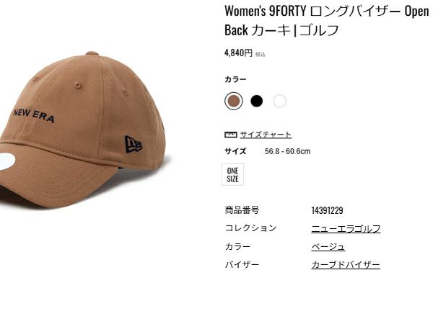Click the NEW ERA embroidered text on cap
Screen dimensions: 433x324
point(33,116)
